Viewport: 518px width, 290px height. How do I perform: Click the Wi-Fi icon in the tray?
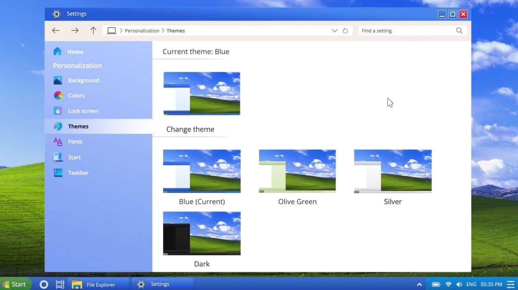[448, 284]
